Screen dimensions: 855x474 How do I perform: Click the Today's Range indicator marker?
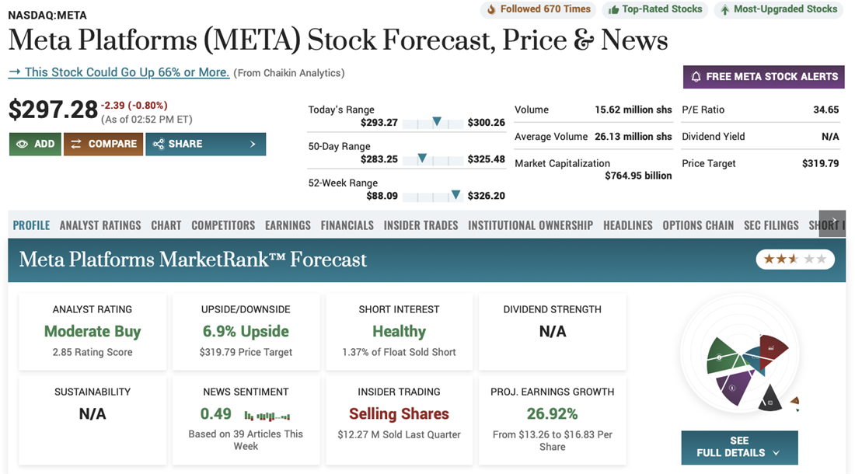pyautogui.click(x=437, y=121)
